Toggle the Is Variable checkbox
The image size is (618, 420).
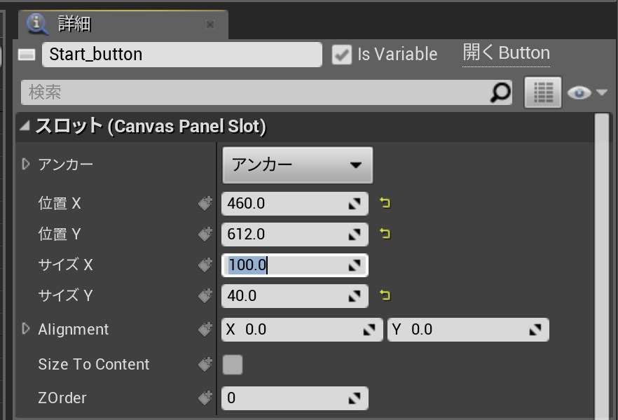[x=341, y=55]
